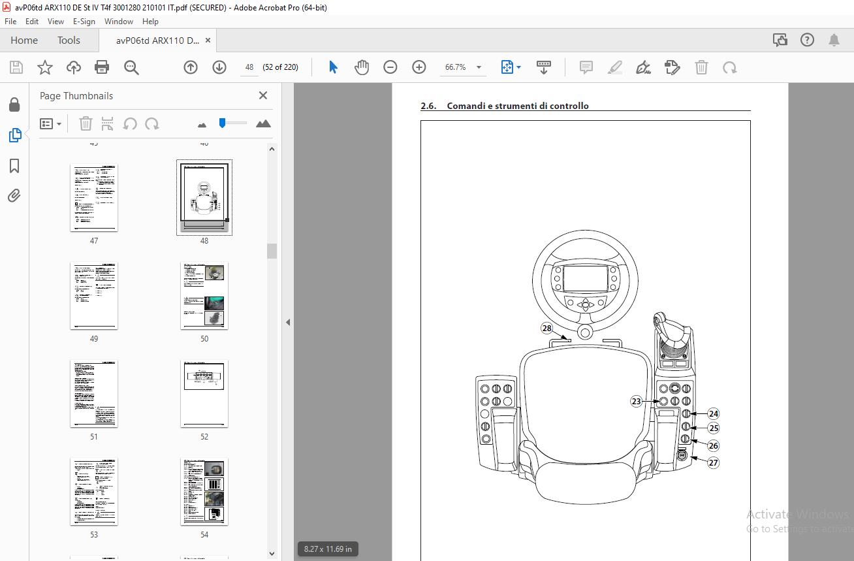Click the scrolling mode toolbar icon
The height and width of the screenshot is (561, 854).
tap(544, 67)
